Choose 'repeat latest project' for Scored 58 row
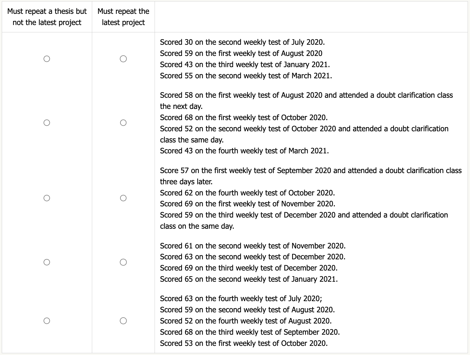Viewport: 470px width, 355px height. click(x=123, y=123)
